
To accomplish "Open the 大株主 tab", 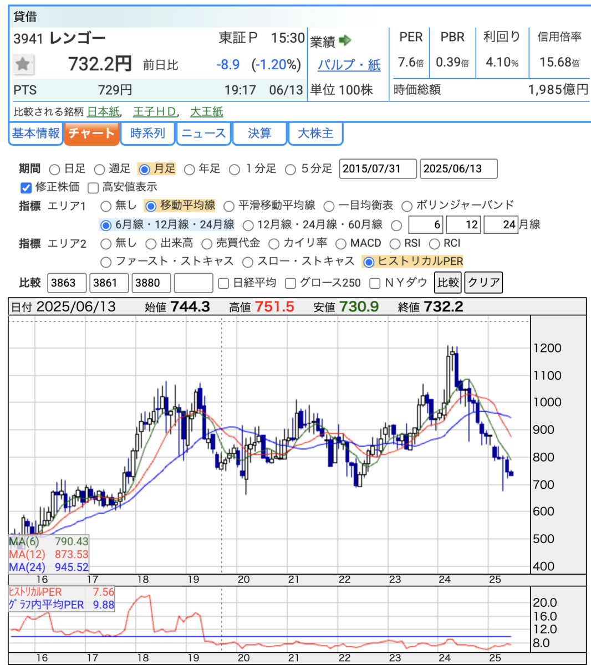I will (x=315, y=134).
